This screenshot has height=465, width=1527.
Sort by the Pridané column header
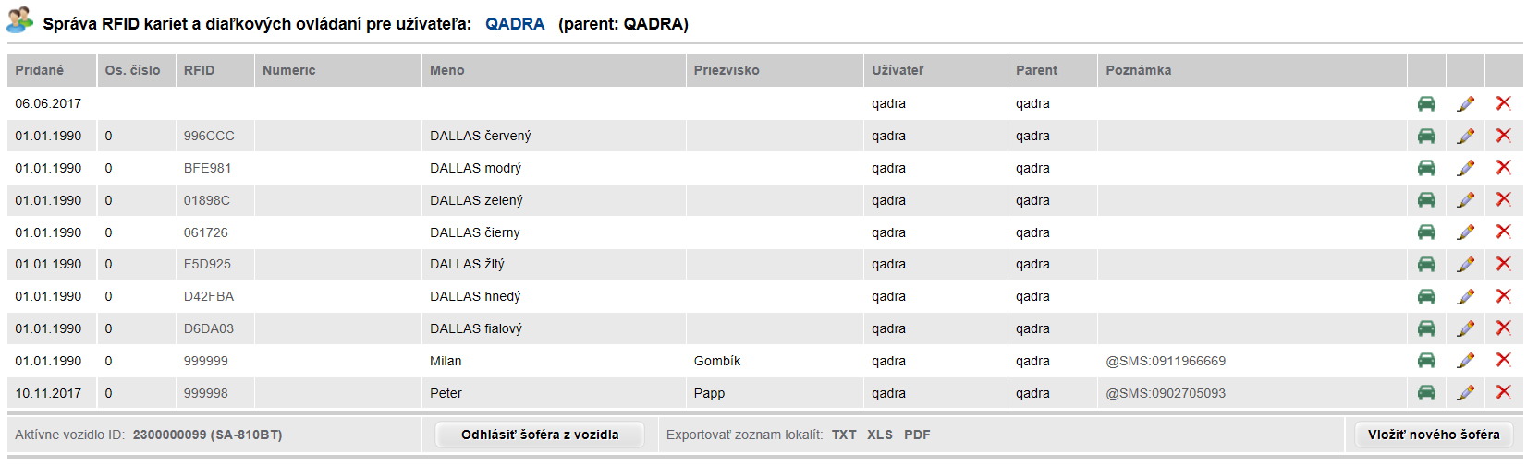pos(40,70)
